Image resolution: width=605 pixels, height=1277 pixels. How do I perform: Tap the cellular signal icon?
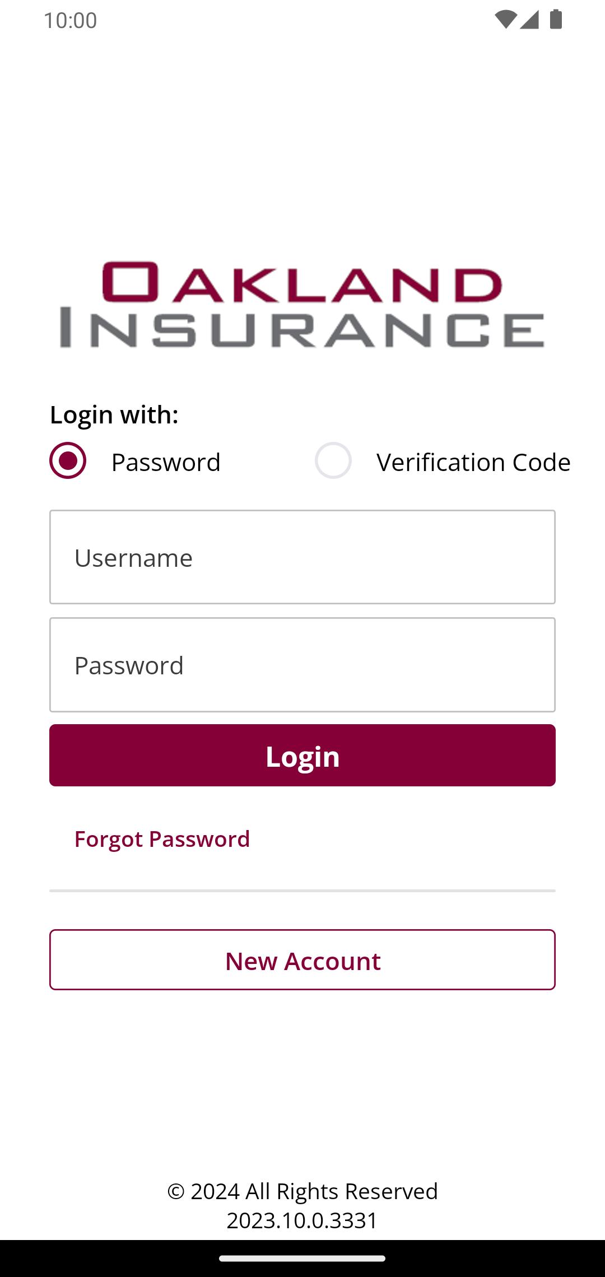(x=529, y=20)
